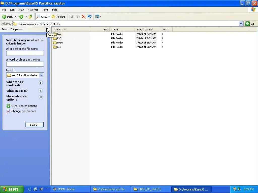Select the res folder

coord(57,47)
